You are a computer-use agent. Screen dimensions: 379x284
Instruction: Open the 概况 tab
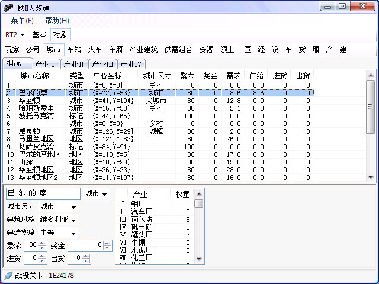(17, 63)
